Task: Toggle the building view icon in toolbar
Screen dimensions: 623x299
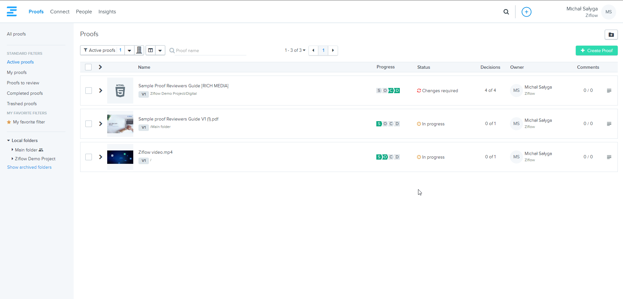Action: coord(139,50)
